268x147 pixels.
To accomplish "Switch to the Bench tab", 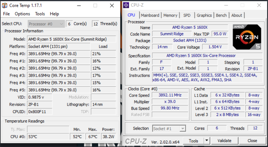I will click(221, 16).
